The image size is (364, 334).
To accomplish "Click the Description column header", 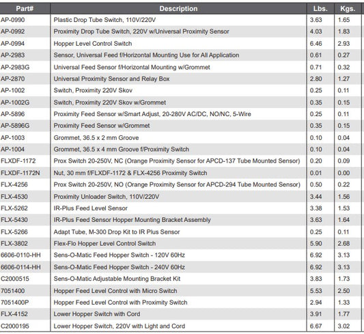I will pos(178,9).
